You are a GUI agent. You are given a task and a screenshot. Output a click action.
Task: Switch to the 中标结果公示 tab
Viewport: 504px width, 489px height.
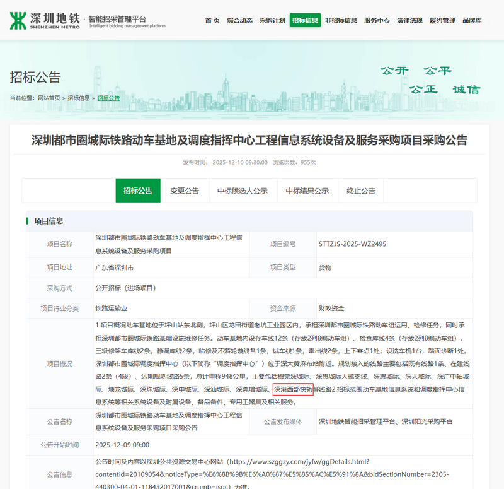point(307,191)
